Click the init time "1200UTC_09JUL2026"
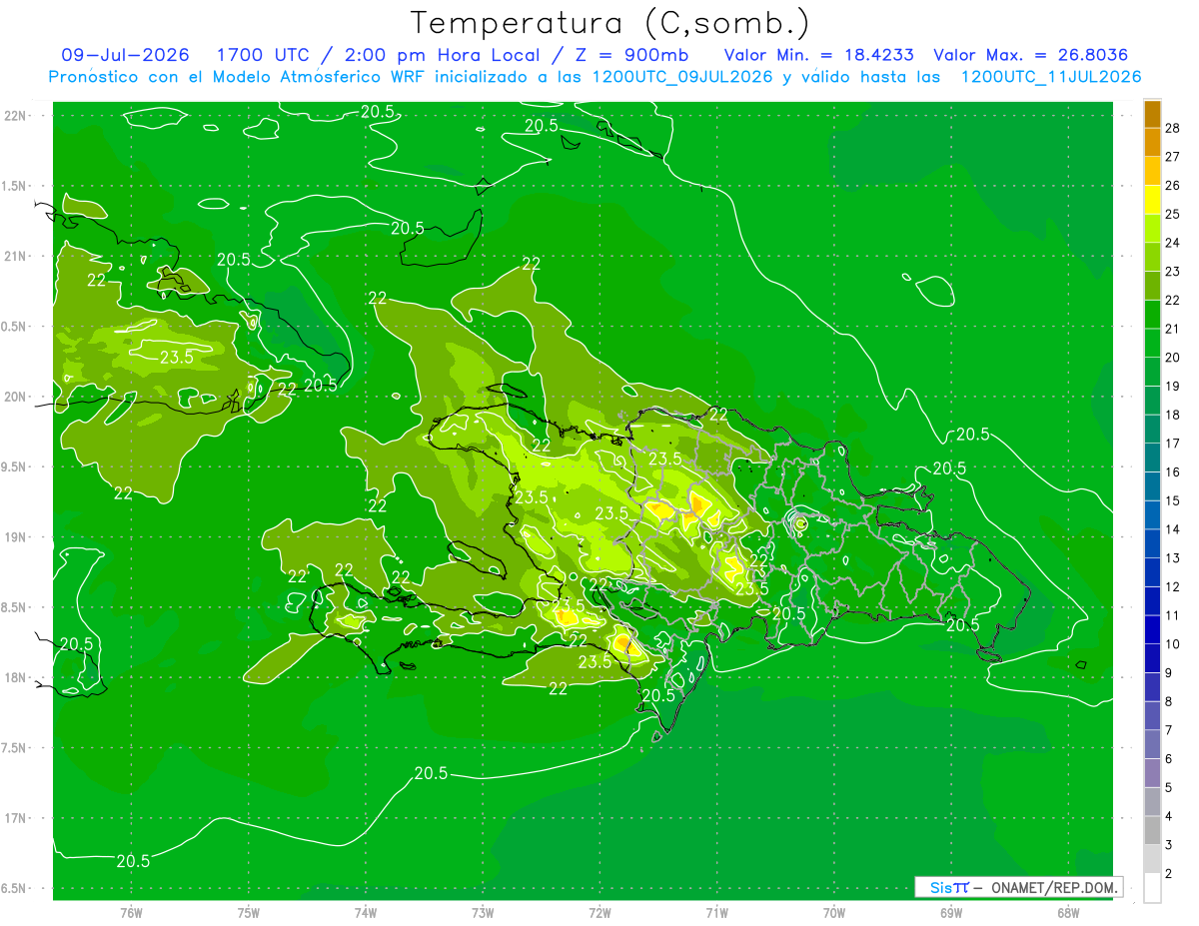This screenshot has height=926, width=1199. tap(682, 77)
